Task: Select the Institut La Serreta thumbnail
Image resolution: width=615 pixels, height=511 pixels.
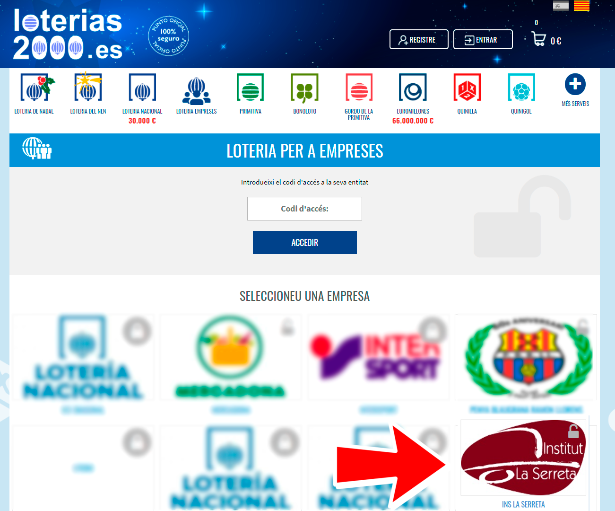Action: click(x=523, y=458)
